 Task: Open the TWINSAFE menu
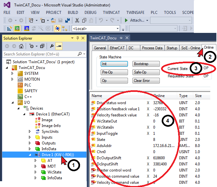click(135, 13)
